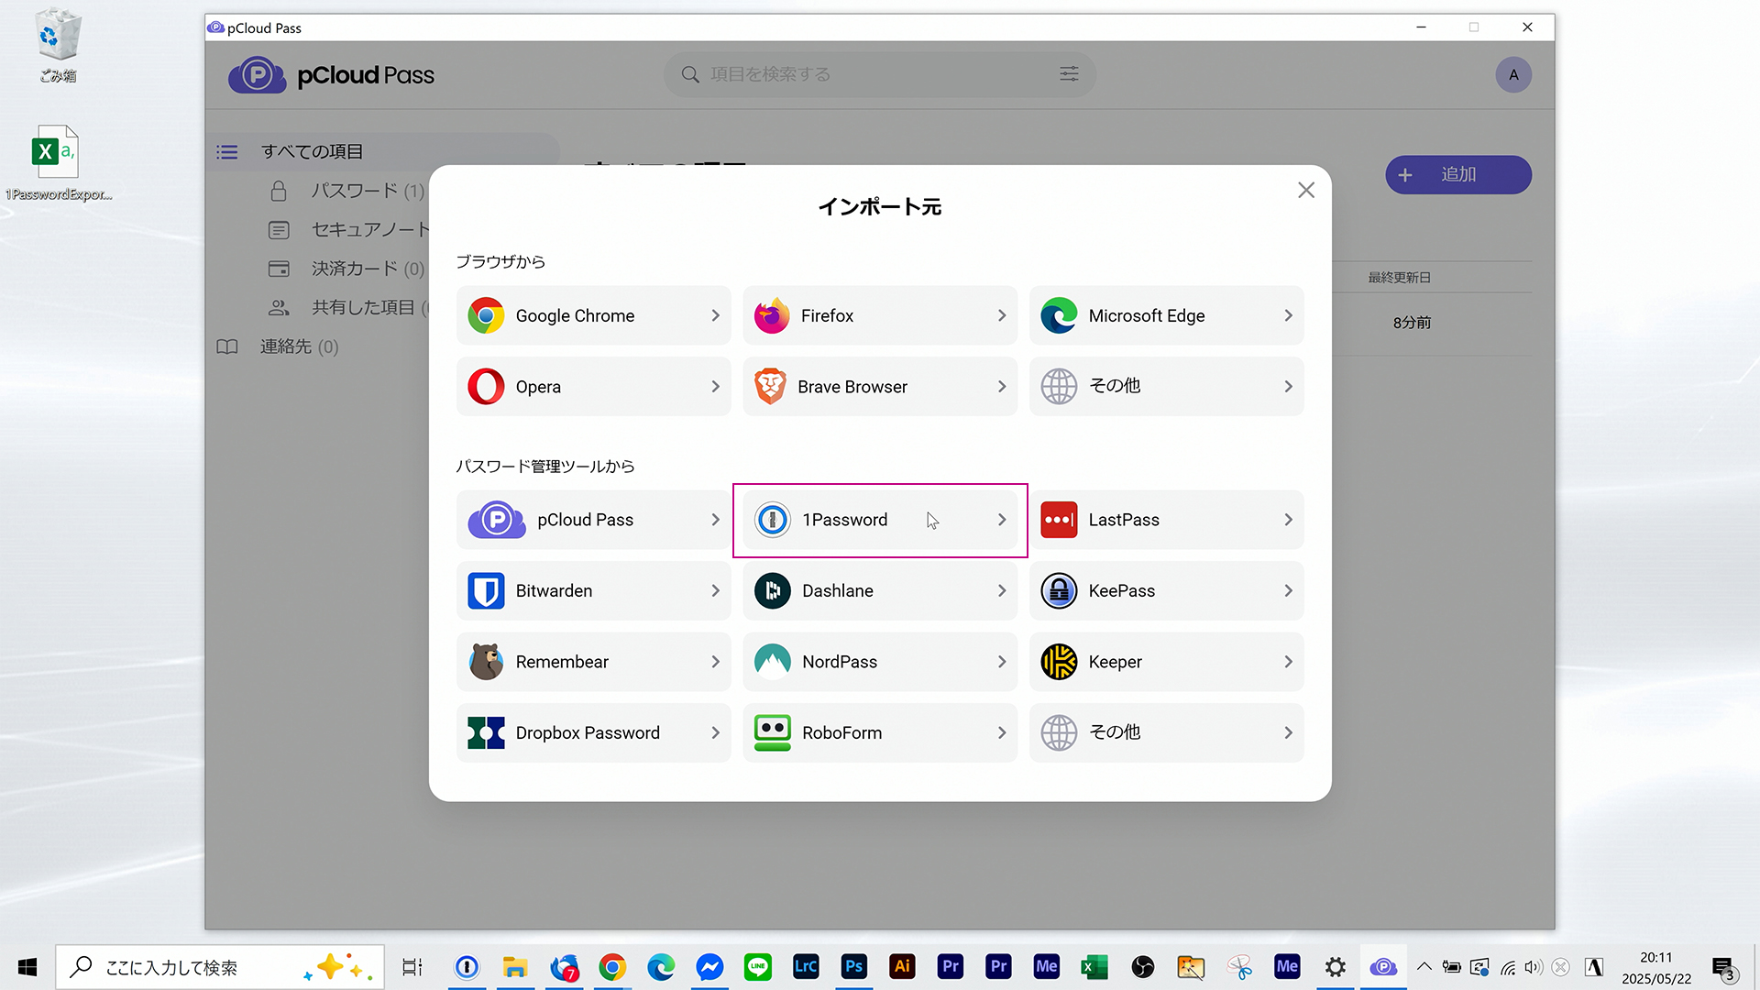The height and width of the screenshot is (990, 1760).
Task: Open search filter settings icon
Action: tap(1069, 74)
